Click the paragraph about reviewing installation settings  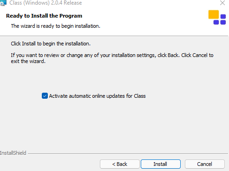click(112, 58)
